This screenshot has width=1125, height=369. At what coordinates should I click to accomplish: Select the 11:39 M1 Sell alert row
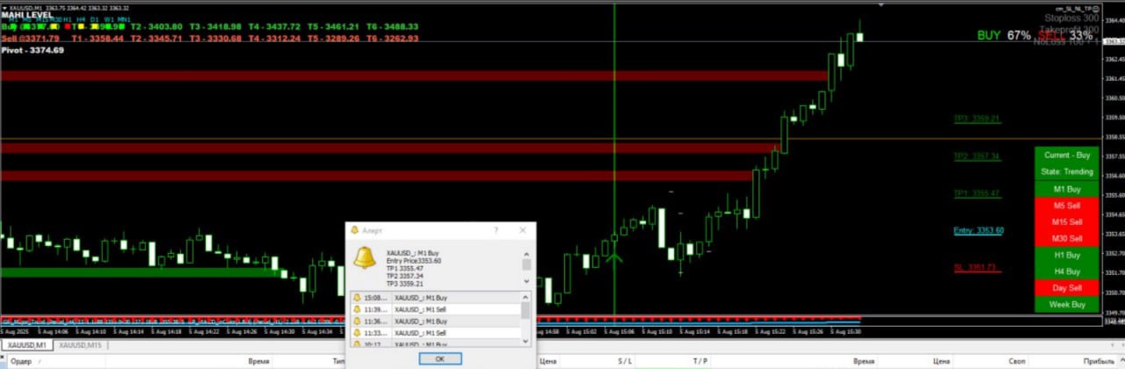tap(435, 309)
